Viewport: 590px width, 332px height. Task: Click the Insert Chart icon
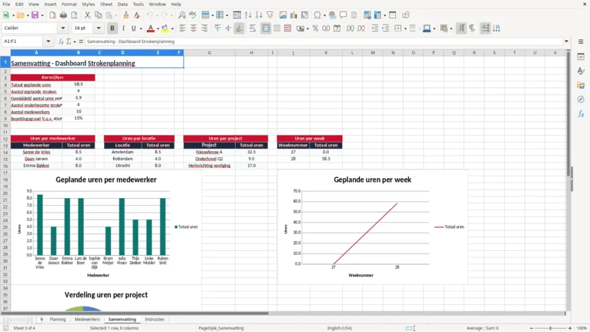point(293,15)
